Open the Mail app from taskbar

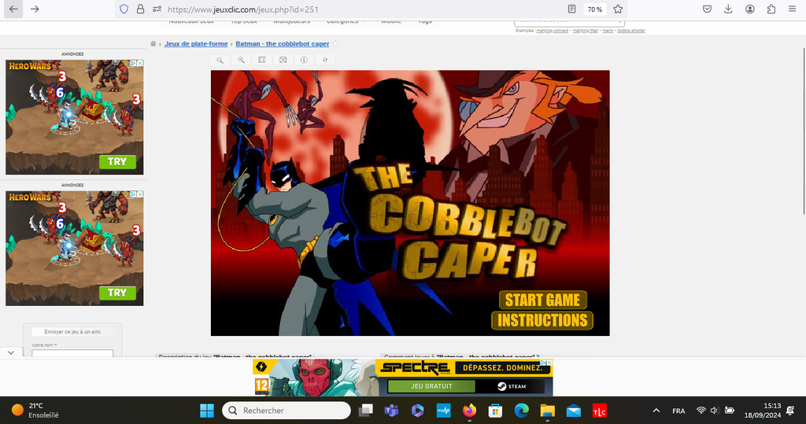573,411
